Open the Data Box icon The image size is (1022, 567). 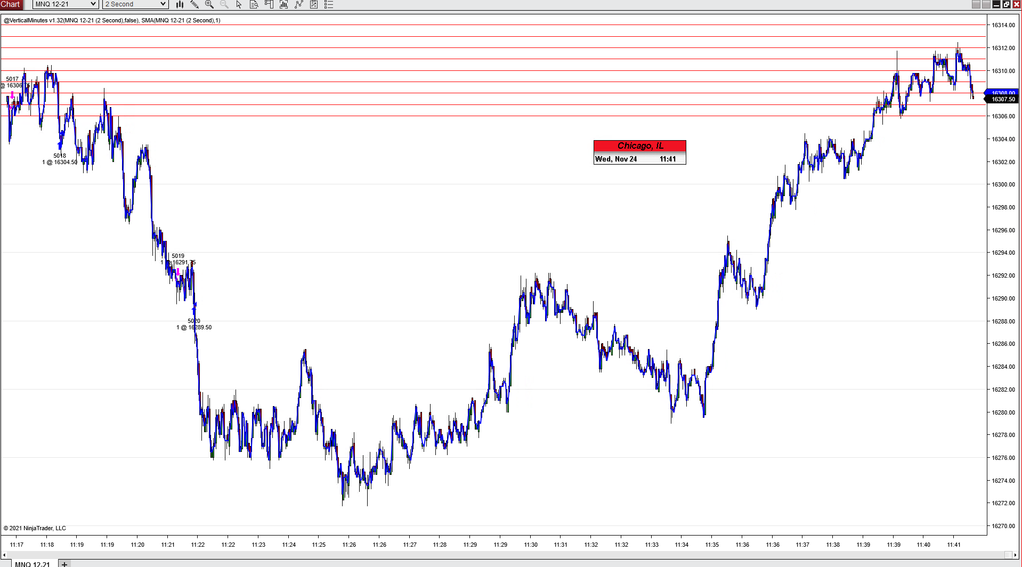tap(254, 4)
